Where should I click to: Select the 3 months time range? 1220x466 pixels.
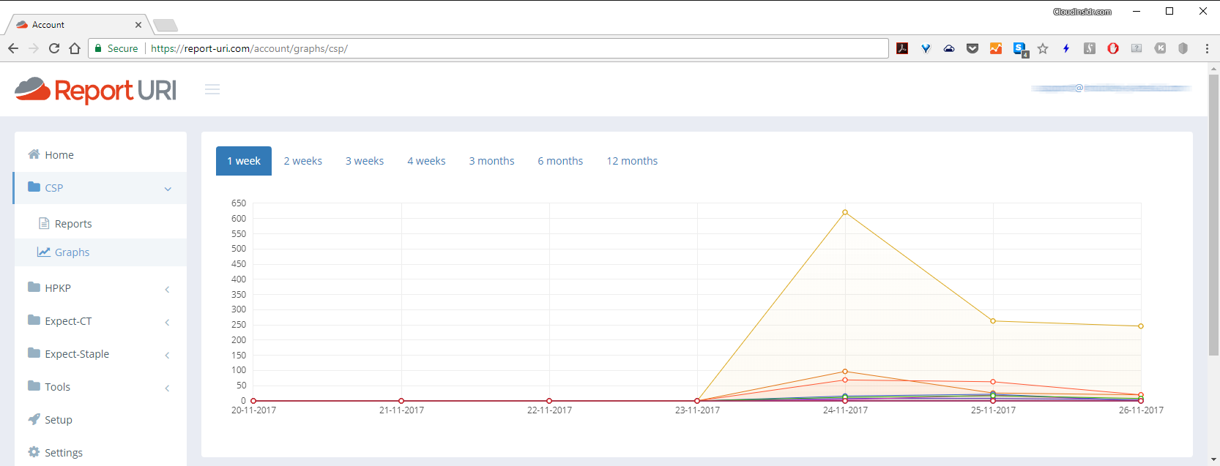[491, 161]
